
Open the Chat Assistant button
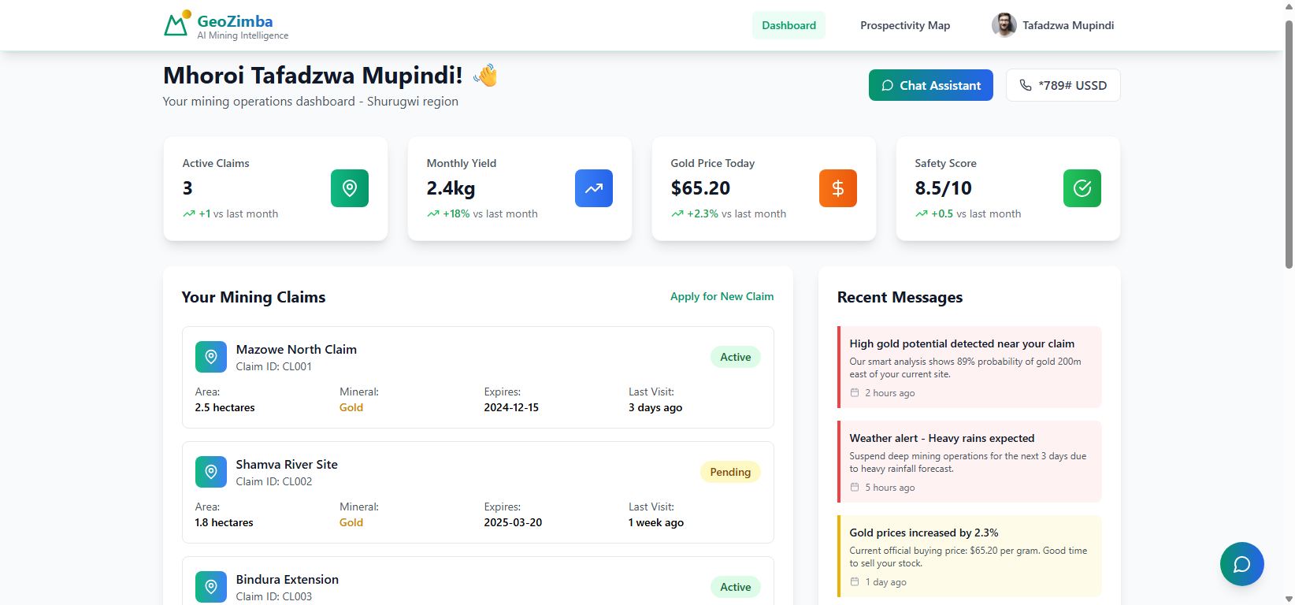(x=931, y=85)
